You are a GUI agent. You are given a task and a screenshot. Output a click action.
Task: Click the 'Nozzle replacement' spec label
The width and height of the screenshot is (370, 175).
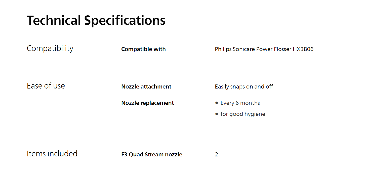point(147,103)
